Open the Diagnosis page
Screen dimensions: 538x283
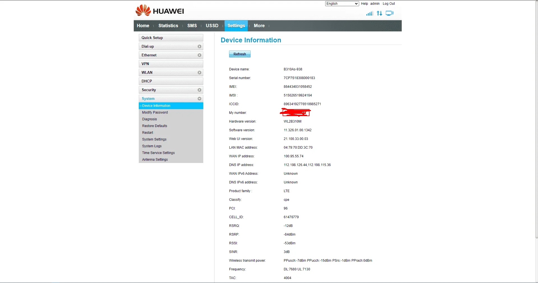pos(149,119)
